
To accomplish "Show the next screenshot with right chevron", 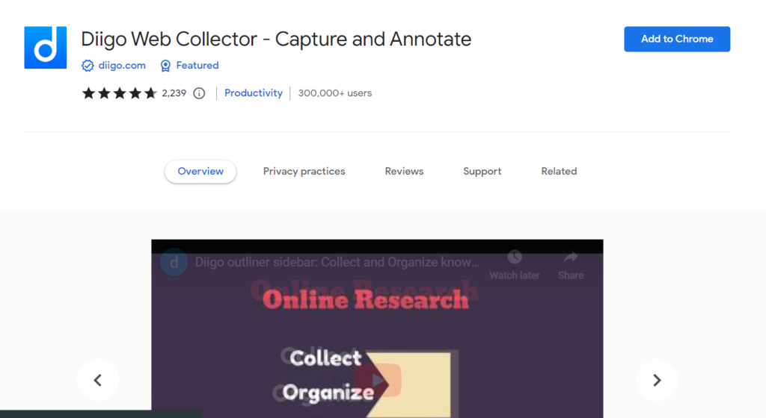I will pyautogui.click(x=657, y=380).
